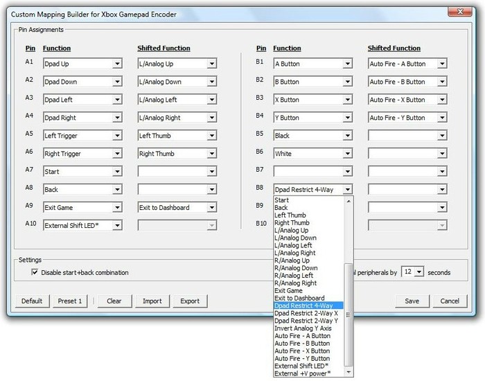Expand the A5 Function dropdown Left Trigger

click(x=82, y=136)
